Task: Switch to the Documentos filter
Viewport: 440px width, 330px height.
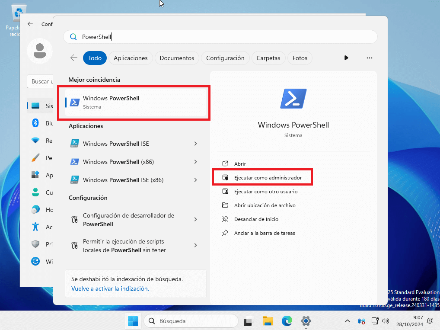Action: [177, 58]
